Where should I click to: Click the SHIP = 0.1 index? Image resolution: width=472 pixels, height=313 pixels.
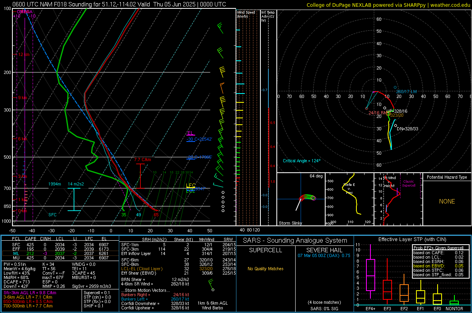click(93, 306)
